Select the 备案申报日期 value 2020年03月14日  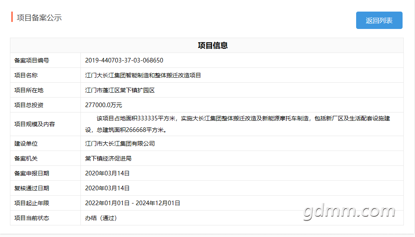(x=107, y=173)
